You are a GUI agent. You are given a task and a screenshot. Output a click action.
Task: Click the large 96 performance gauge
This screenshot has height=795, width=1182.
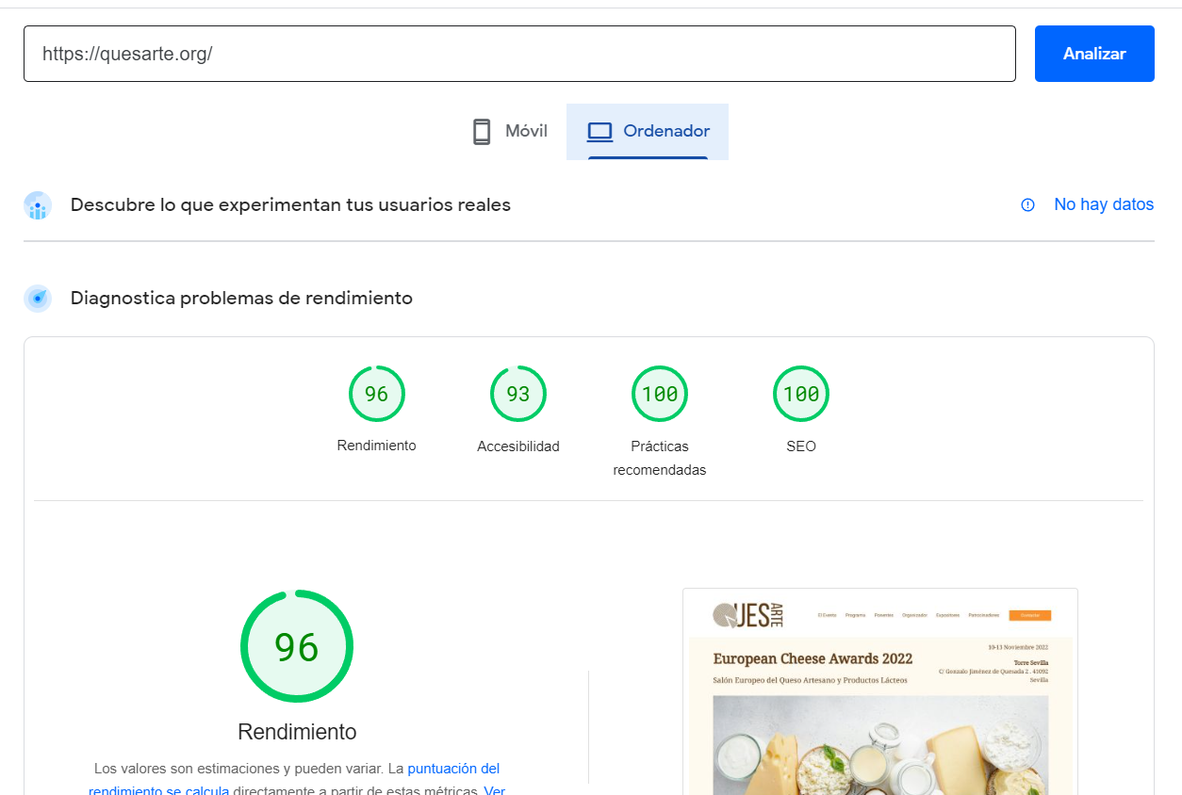point(297,646)
